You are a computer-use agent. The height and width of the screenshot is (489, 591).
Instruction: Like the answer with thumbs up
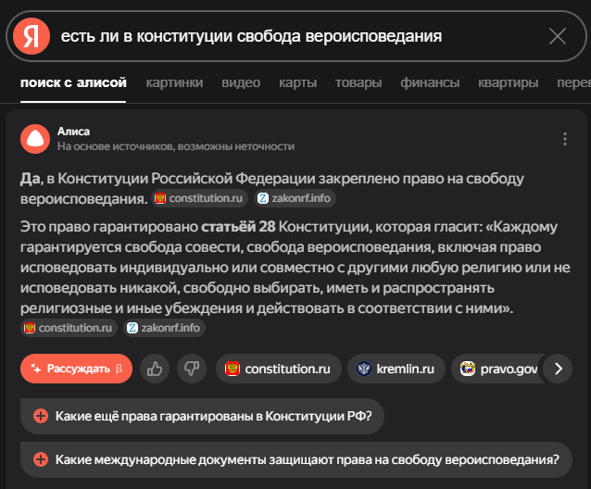[x=155, y=369]
